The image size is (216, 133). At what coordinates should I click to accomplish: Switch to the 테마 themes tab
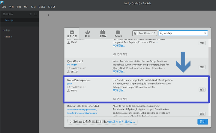[87, 34]
